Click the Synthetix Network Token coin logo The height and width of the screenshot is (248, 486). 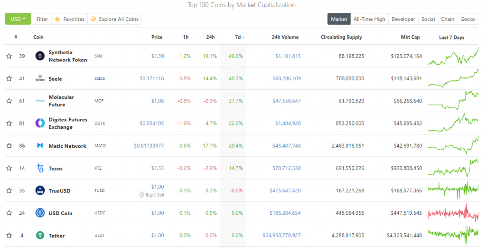coord(40,56)
